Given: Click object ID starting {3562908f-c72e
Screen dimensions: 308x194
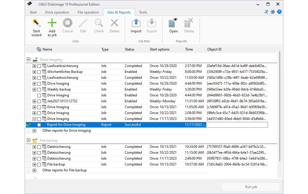Looking at the screenshot, I should click(x=237, y=72).
